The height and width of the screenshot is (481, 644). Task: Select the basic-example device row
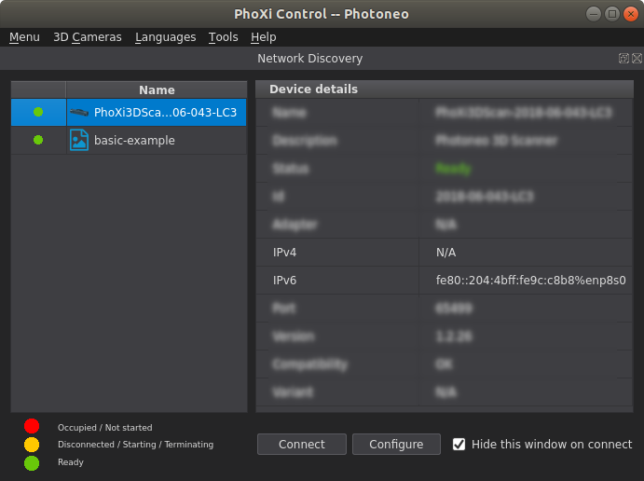(129, 140)
